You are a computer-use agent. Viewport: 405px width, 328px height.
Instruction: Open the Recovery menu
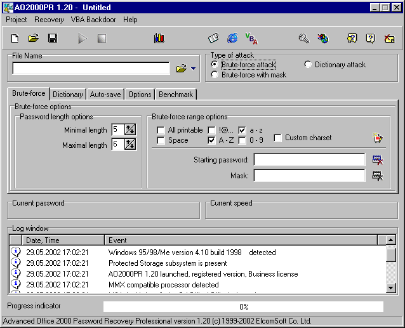49,20
